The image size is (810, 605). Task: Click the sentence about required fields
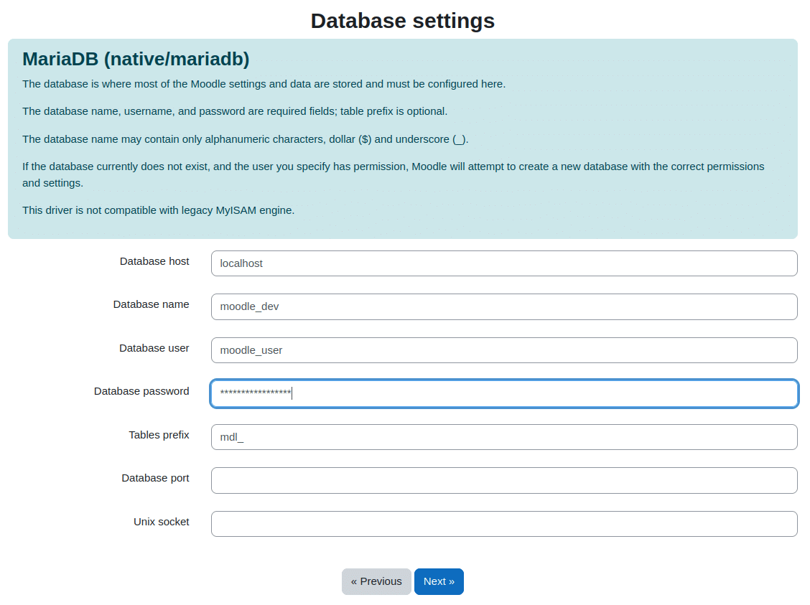234,111
